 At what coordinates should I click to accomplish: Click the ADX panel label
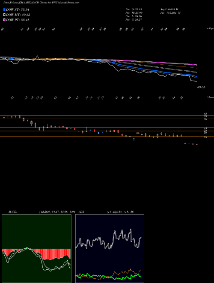coord(82,212)
